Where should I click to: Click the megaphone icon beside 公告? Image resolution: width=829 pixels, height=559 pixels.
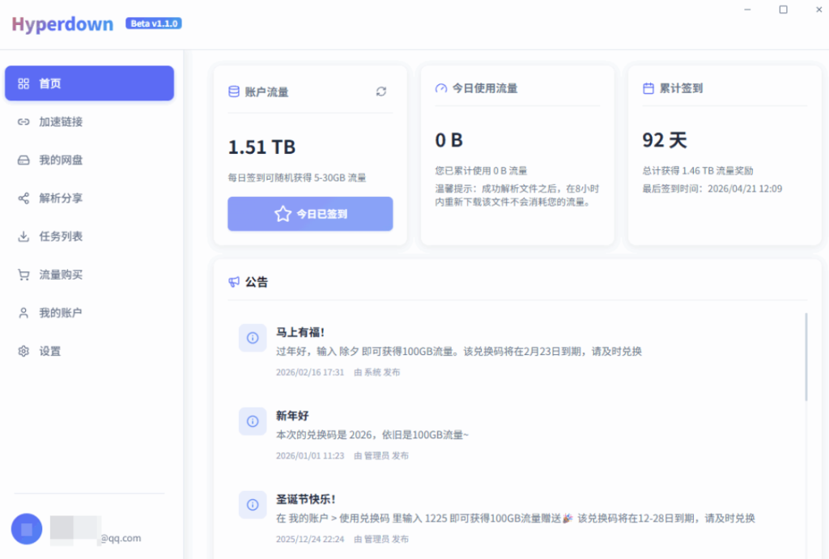[x=234, y=282]
